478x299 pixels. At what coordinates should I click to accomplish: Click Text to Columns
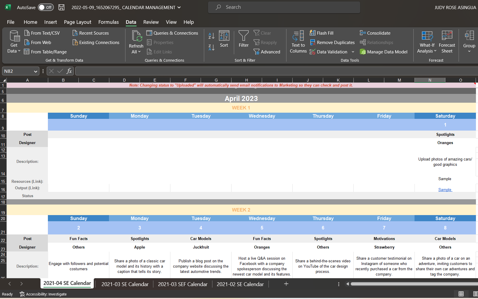[298, 42]
